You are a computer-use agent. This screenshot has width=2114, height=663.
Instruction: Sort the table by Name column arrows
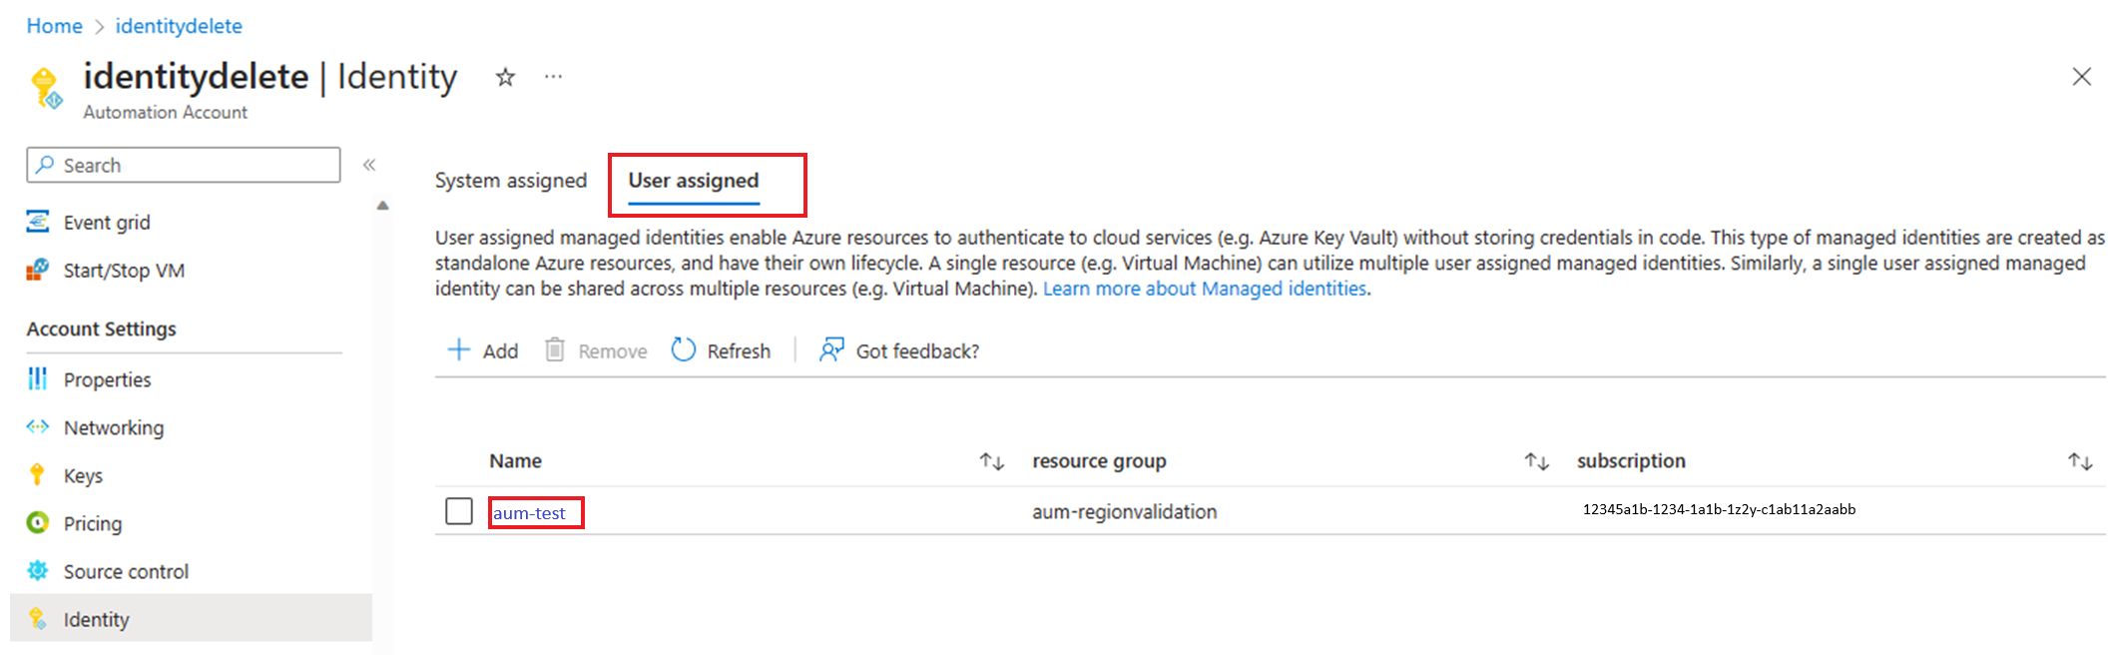coord(991,461)
